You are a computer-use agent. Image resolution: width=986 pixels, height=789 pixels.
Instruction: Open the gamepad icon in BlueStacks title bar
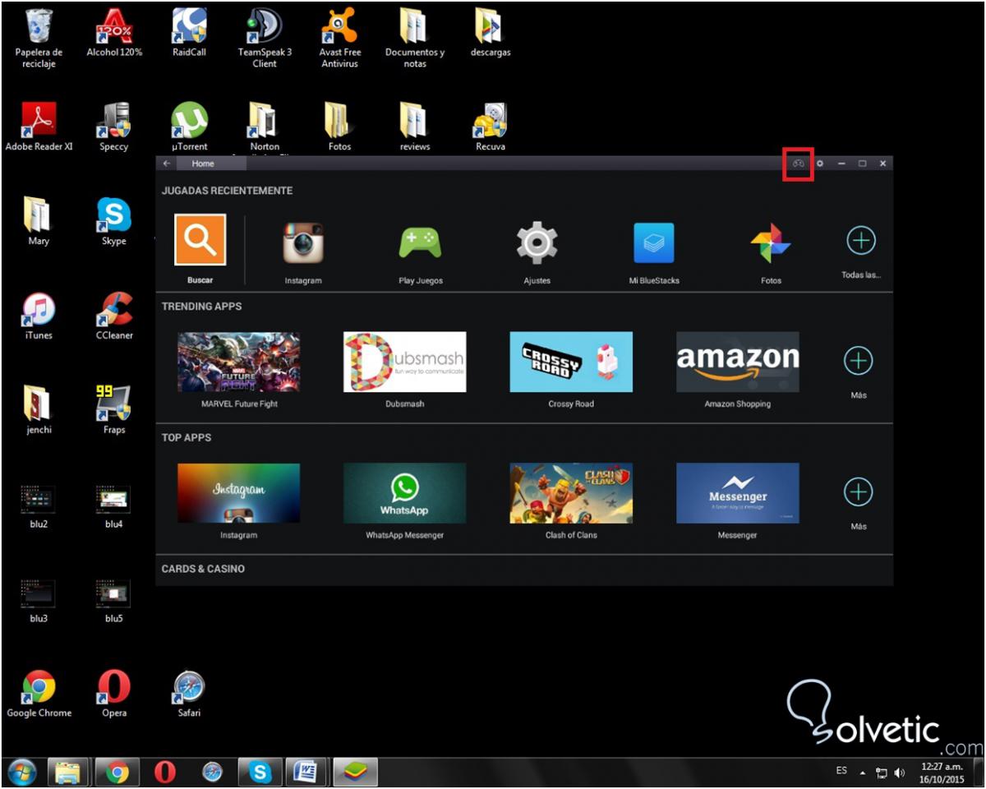(x=798, y=164)
